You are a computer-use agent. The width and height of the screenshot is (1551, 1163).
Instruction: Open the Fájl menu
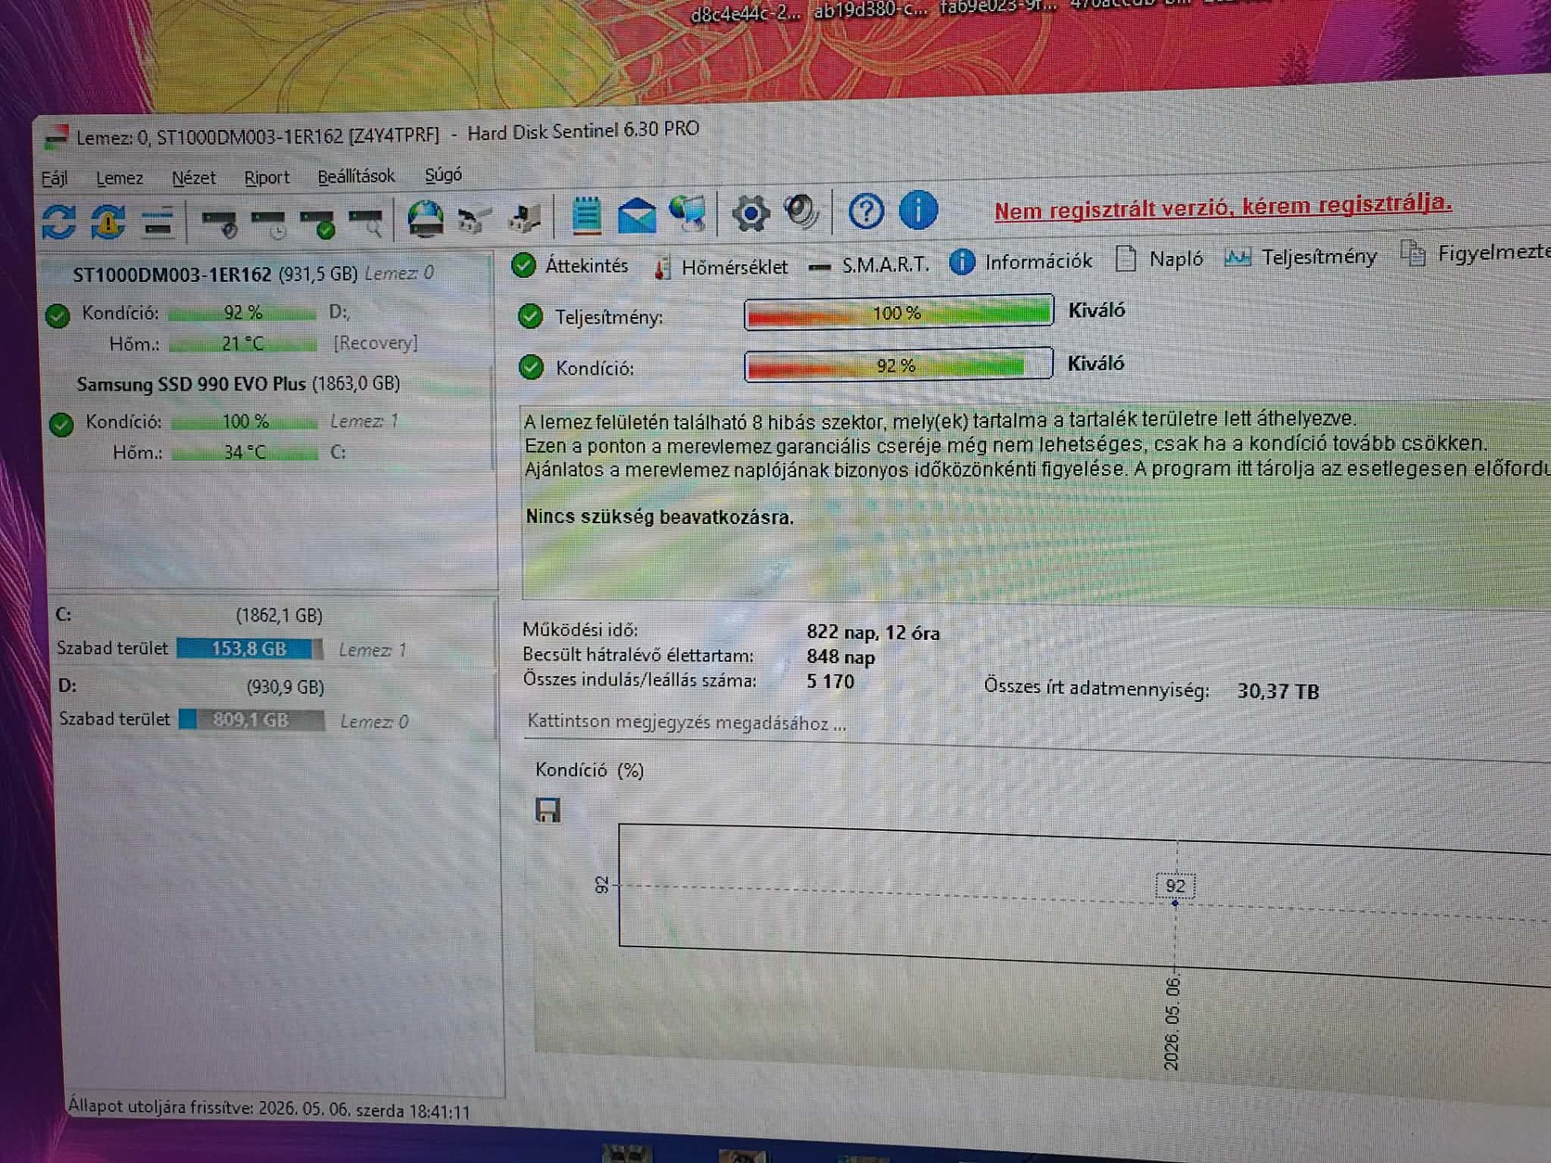point(54,178)
